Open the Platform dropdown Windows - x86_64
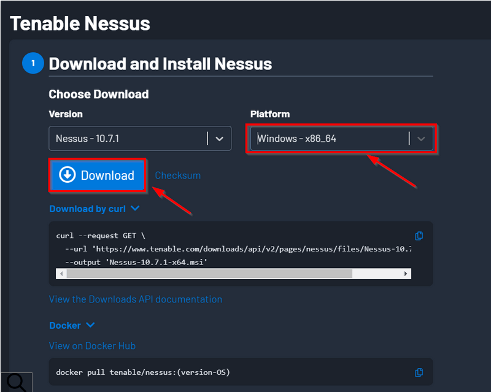491x392 pixels. [328, 139]
